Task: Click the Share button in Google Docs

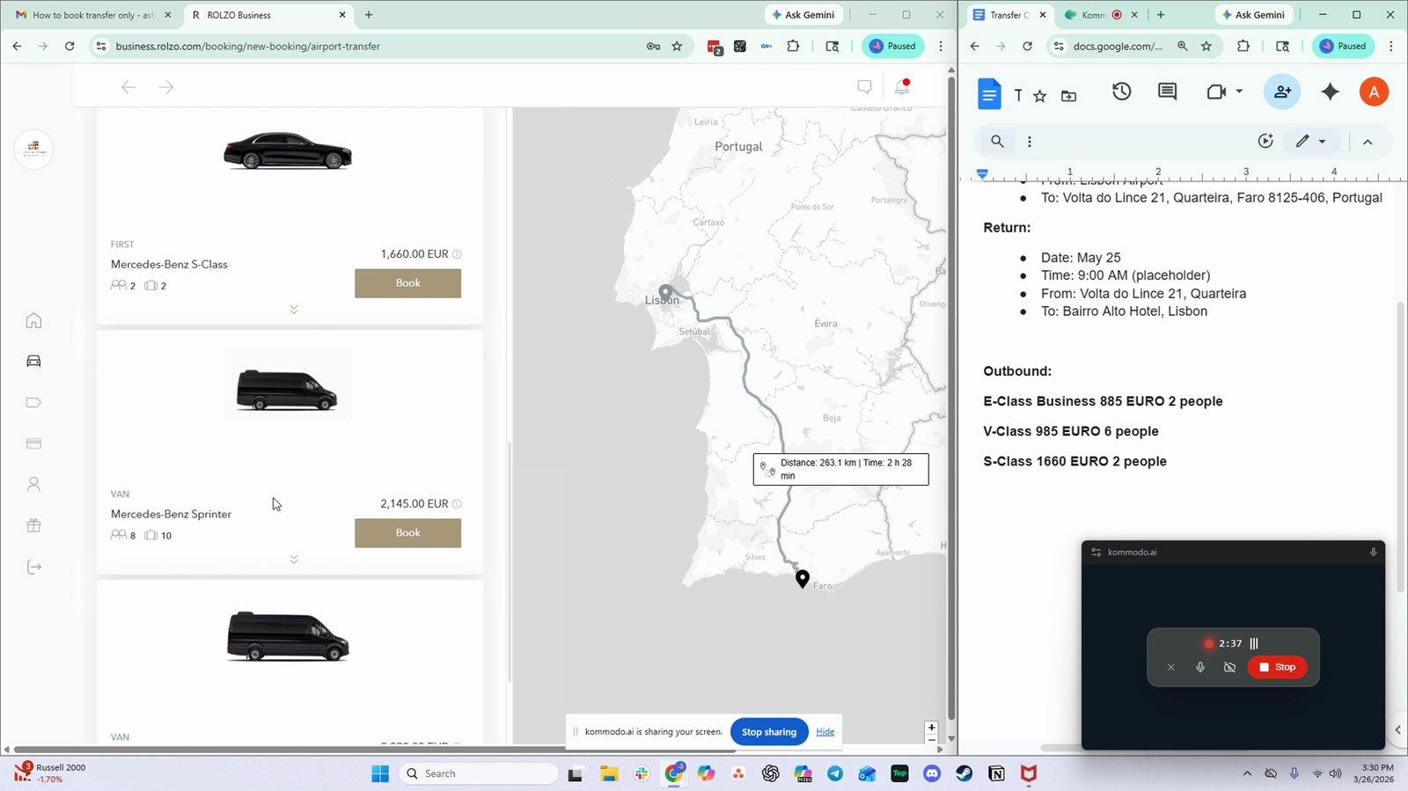Action: 1282,92
